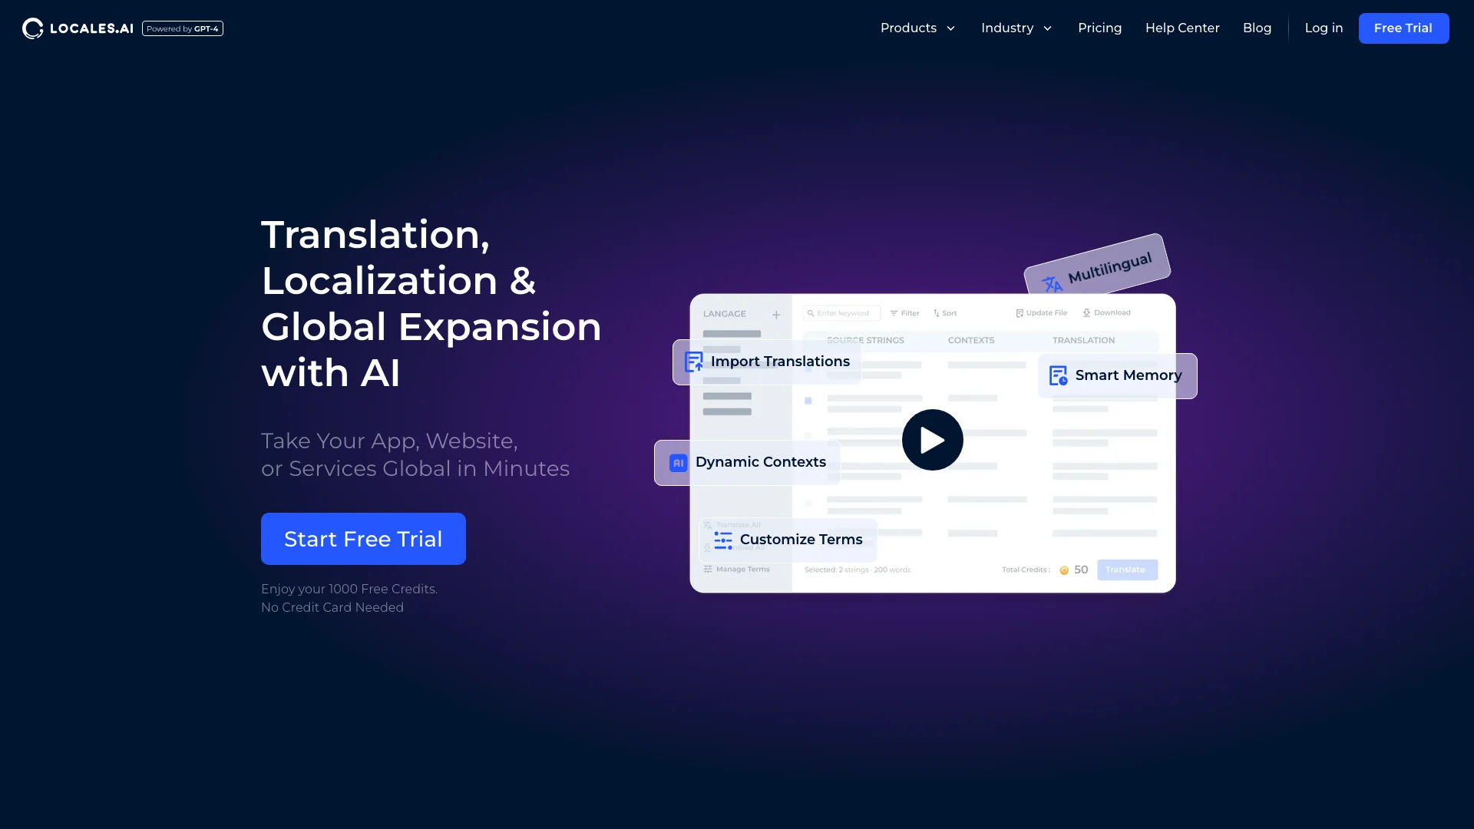1474x829 pixels.
Task: Click the Blog menu item
Action: (x=1258, y=28)
